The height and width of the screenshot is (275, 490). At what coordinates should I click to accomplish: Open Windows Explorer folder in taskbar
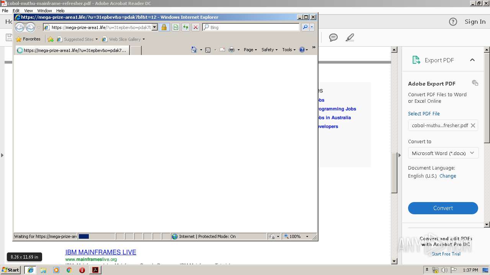click(x=43, y=270)
